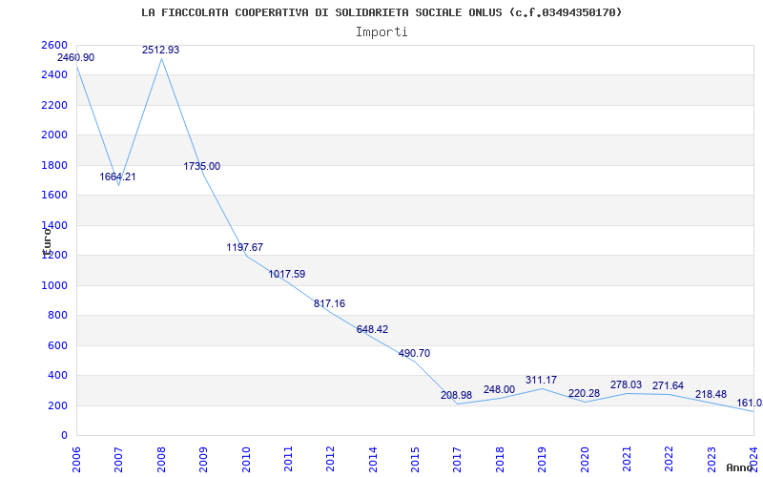Click the y-axis value 800
The width and height of the screenshot is (763, 477).
tap(57, 316)
